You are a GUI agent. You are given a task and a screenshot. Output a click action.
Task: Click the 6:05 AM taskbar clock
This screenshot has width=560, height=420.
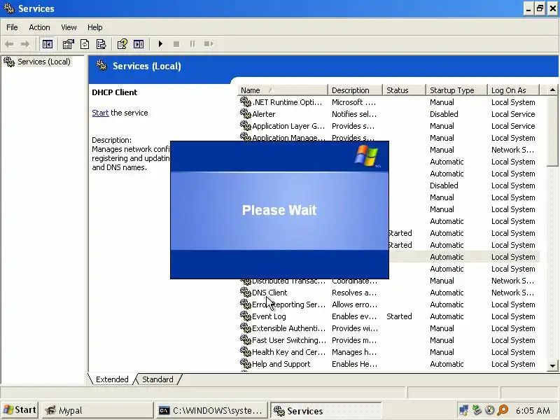[x=533, y=410]
